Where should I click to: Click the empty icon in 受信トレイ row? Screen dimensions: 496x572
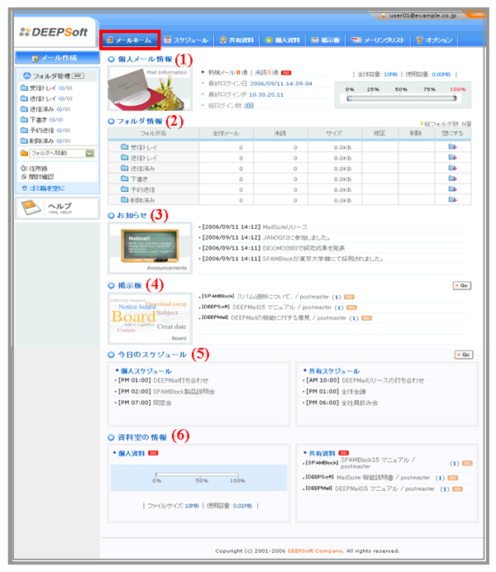pos(452,146)
